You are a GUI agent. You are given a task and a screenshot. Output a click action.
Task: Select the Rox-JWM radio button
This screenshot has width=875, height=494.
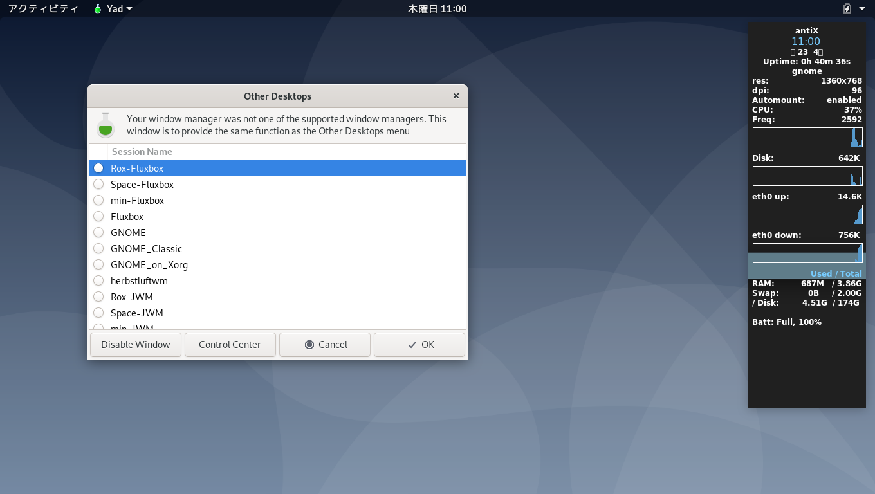point(98,297)
